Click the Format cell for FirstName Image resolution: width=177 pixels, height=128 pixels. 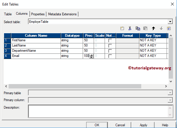pyautogui.click(x=127, y=40)
